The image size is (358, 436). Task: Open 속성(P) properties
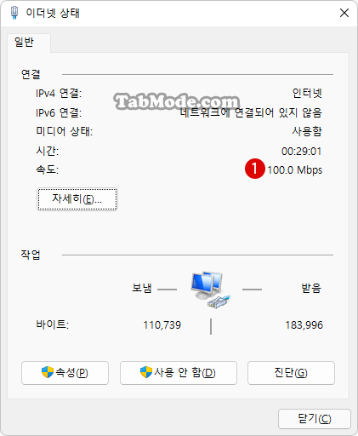(65, 373)
